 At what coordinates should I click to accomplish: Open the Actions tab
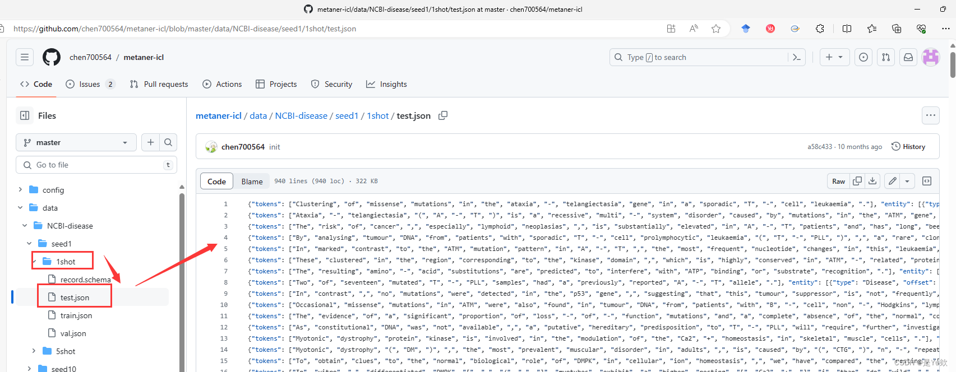pos(223,84)
